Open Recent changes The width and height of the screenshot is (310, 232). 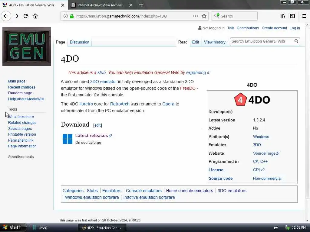point(21,87)
